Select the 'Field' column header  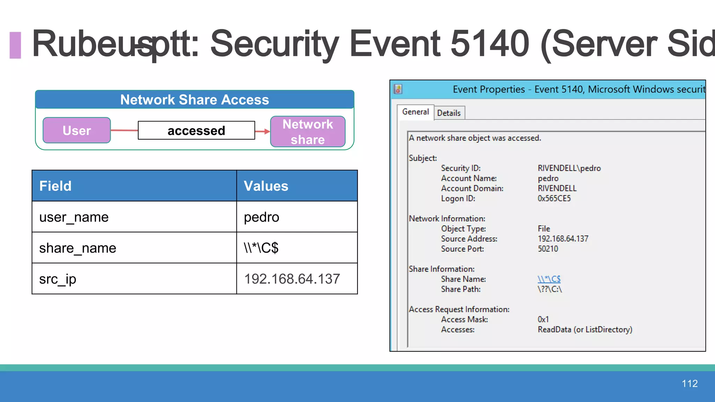point(134,186)
